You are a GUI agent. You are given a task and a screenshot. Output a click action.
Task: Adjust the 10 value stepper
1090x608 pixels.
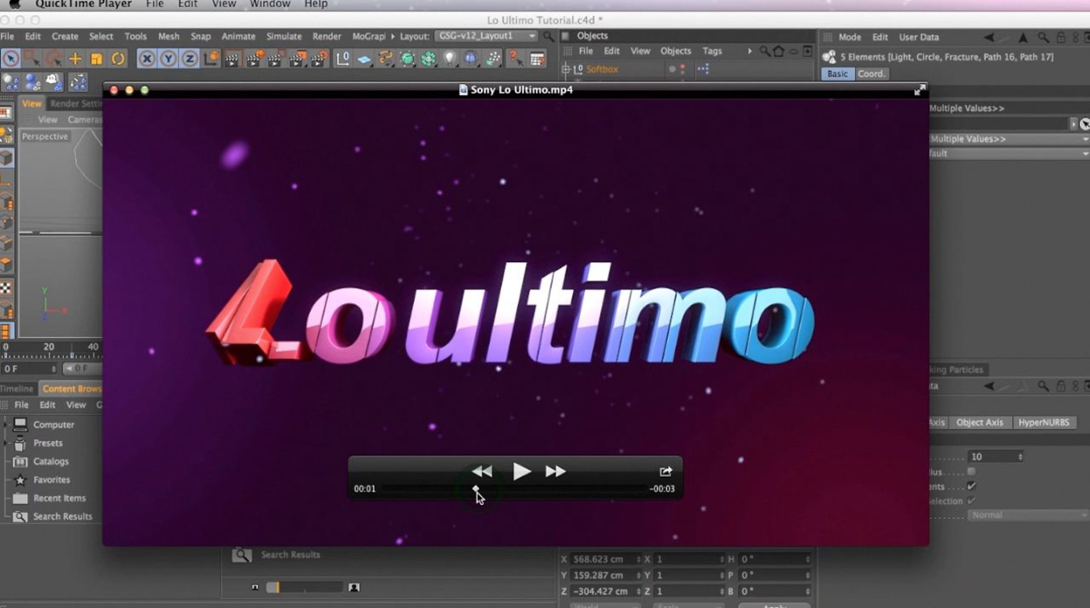tap(1020, 456)
